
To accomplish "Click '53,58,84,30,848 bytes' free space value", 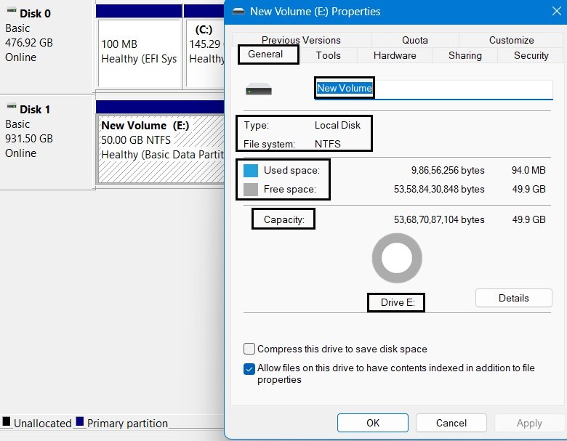I will tap(439, 189).
